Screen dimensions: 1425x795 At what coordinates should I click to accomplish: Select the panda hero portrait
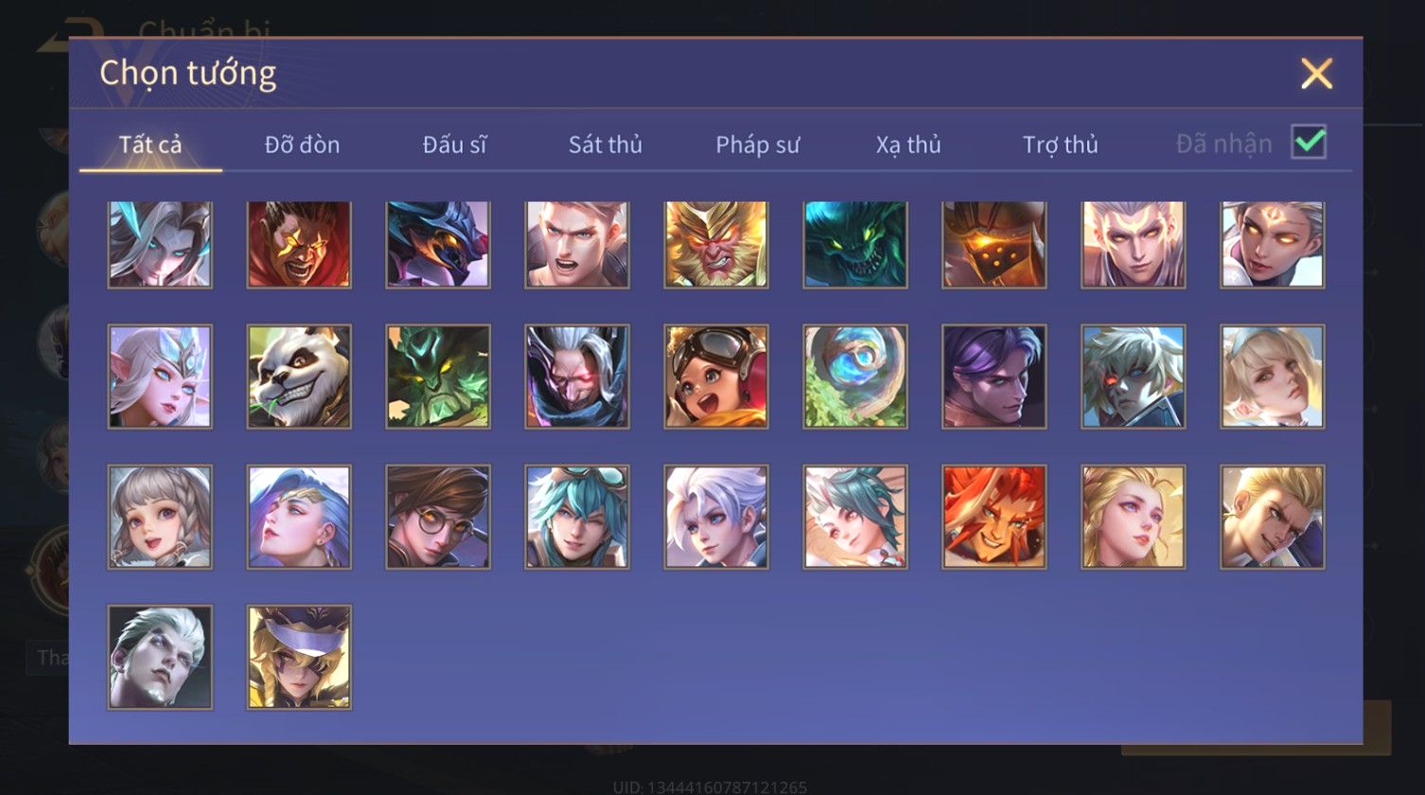(x=299, y=377)
